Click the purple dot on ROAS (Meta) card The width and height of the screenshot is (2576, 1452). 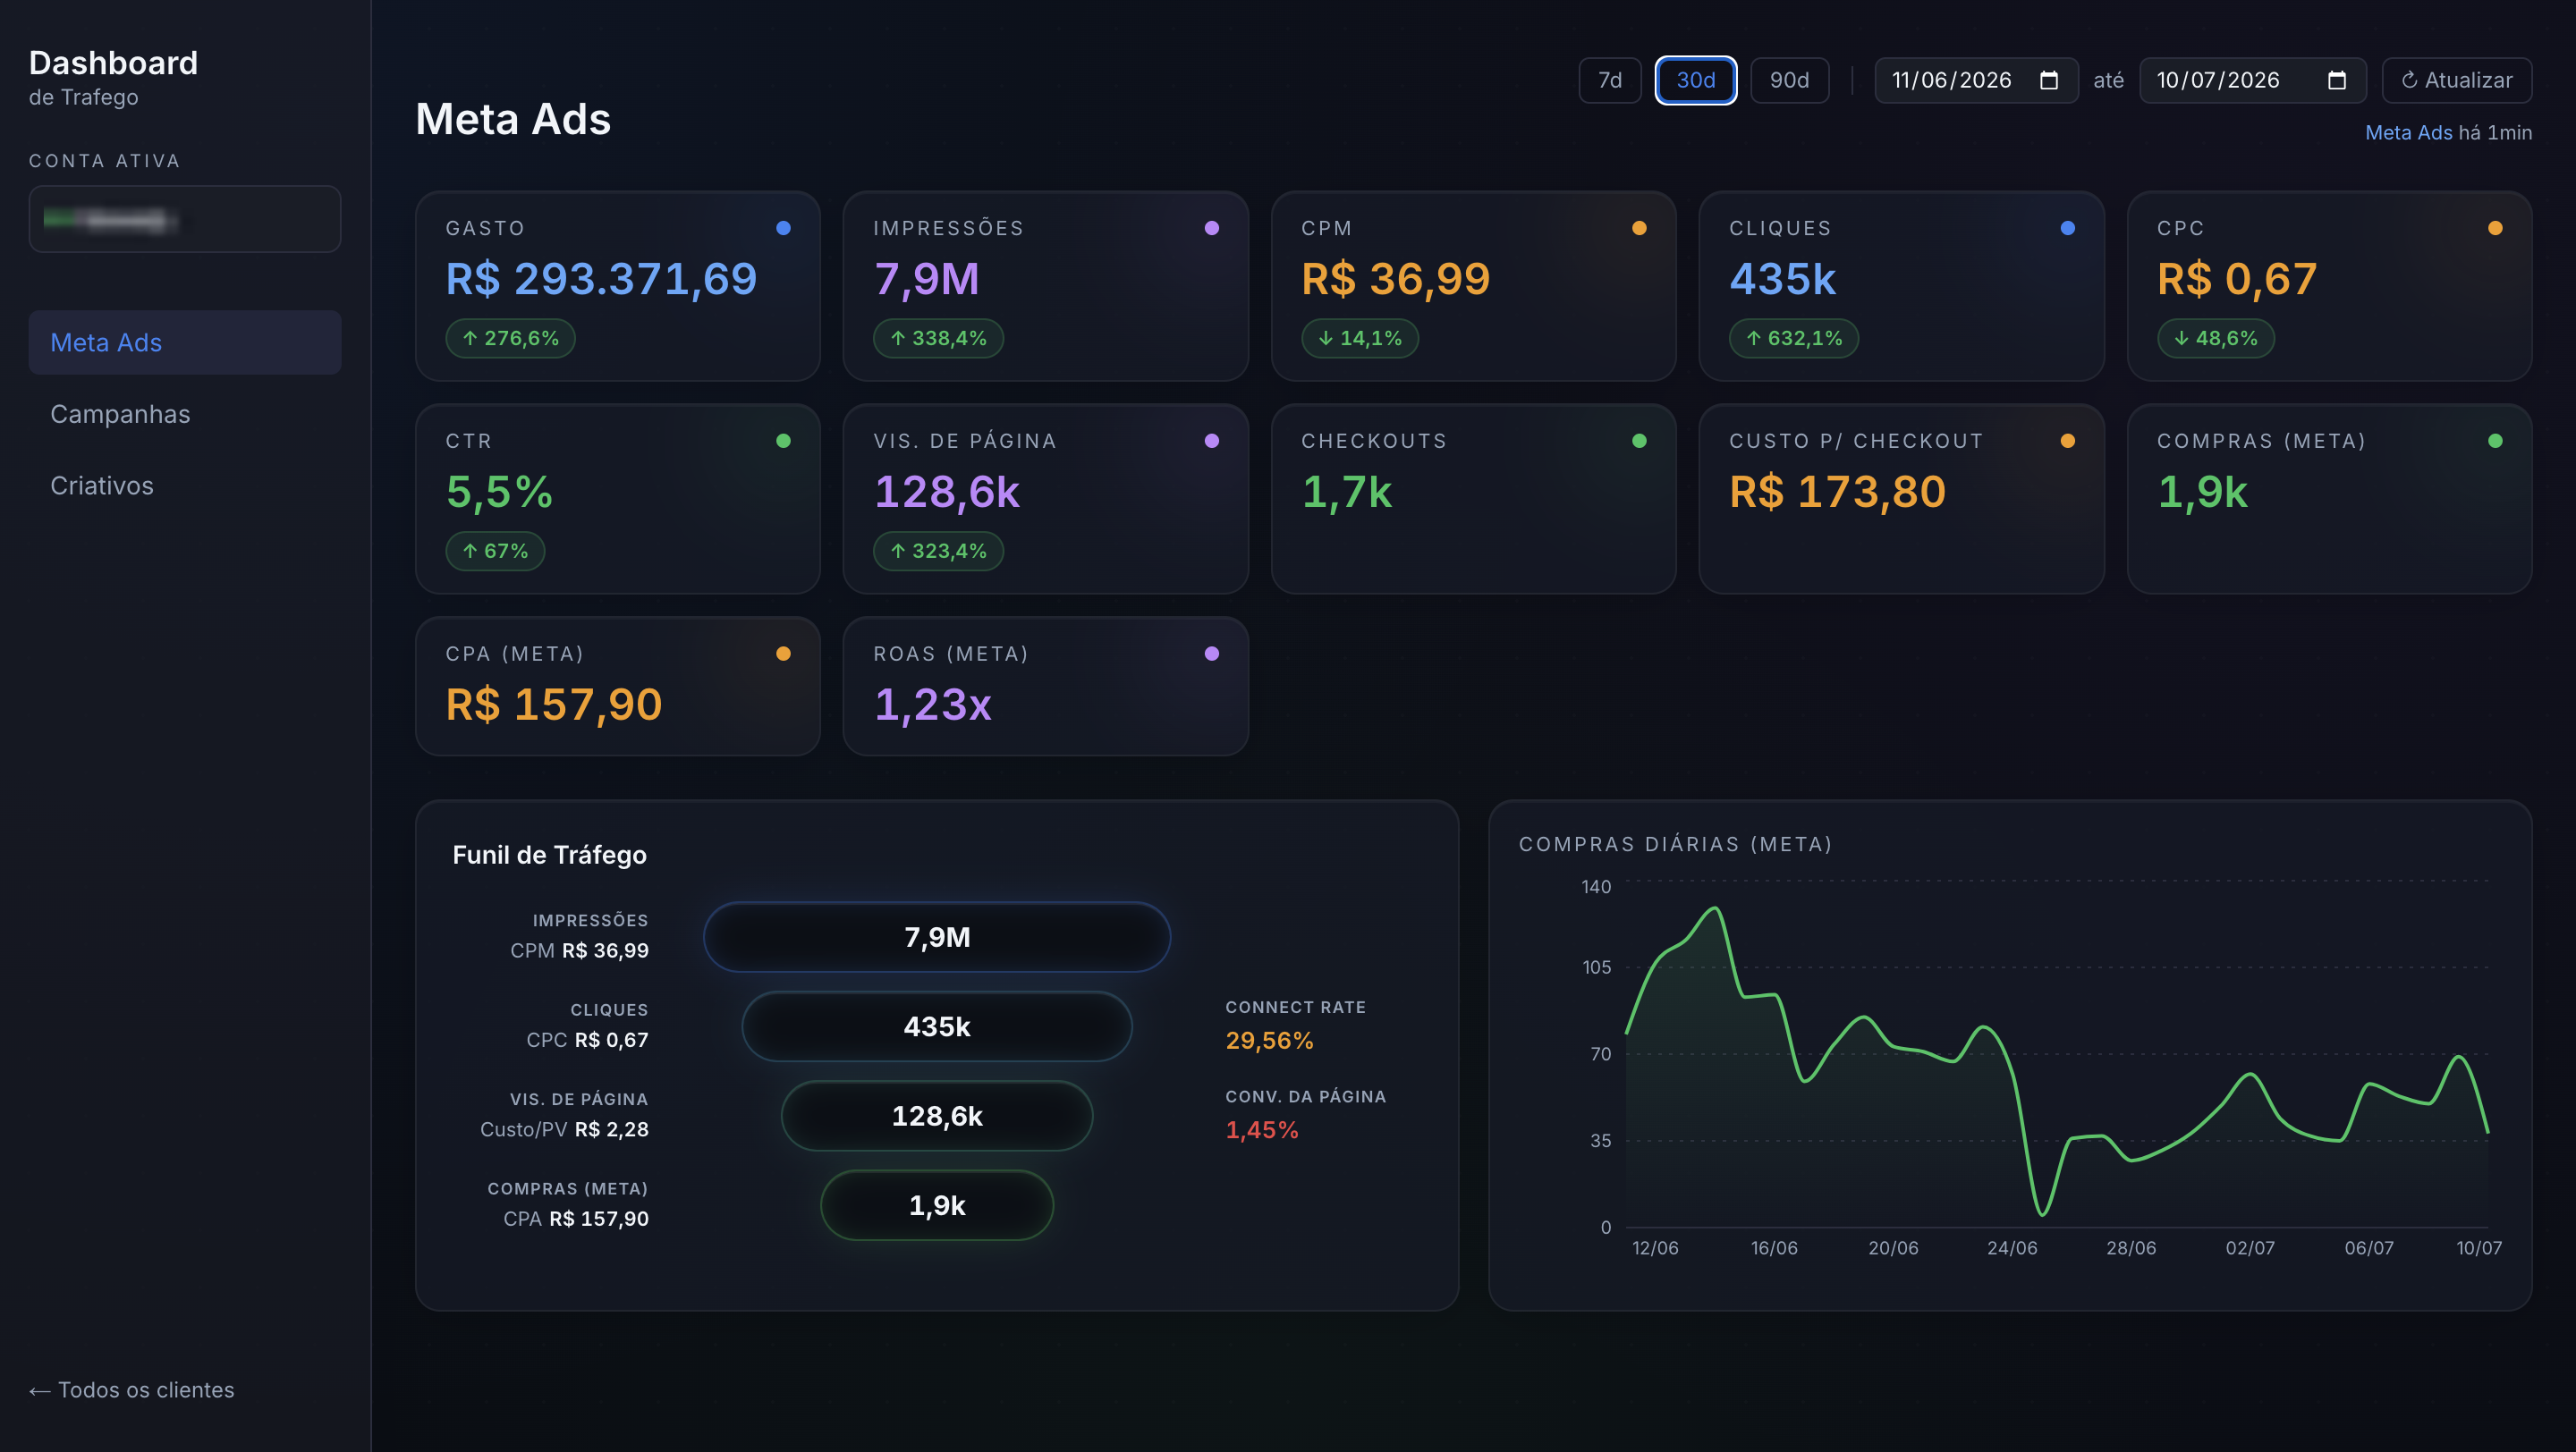click(x=1211, y=654)
